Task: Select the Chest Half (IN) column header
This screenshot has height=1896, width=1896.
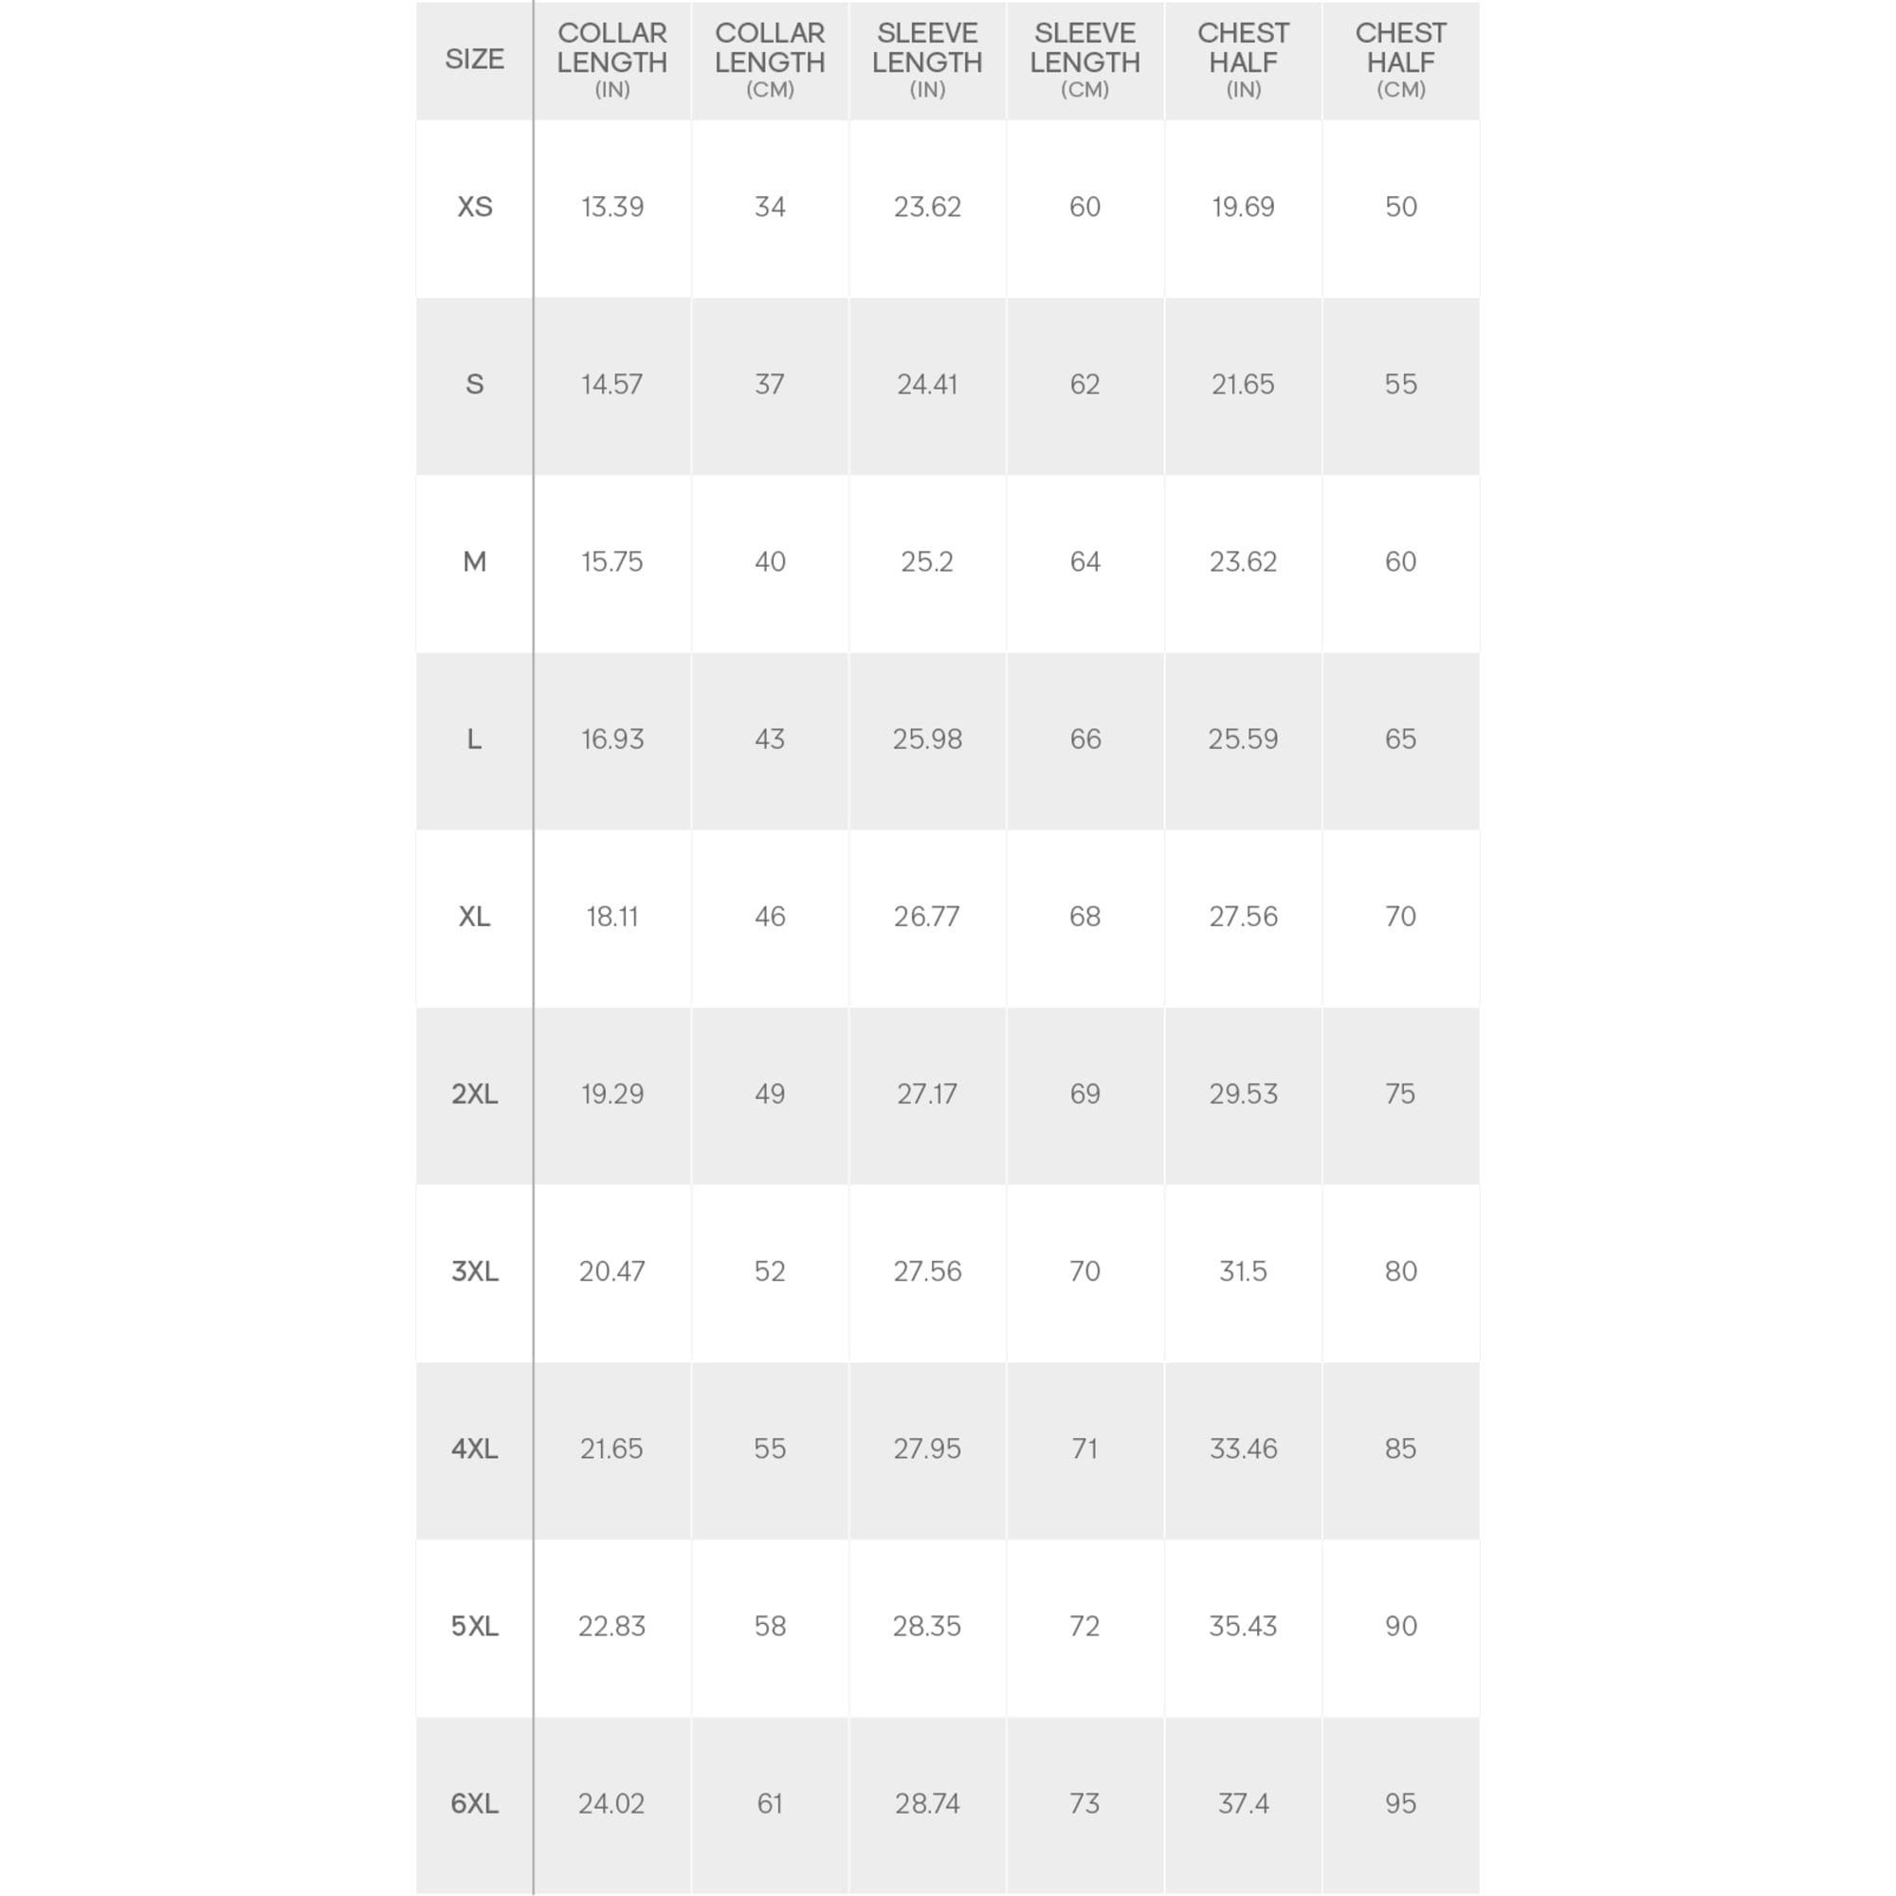Action: pos(1243,60)
